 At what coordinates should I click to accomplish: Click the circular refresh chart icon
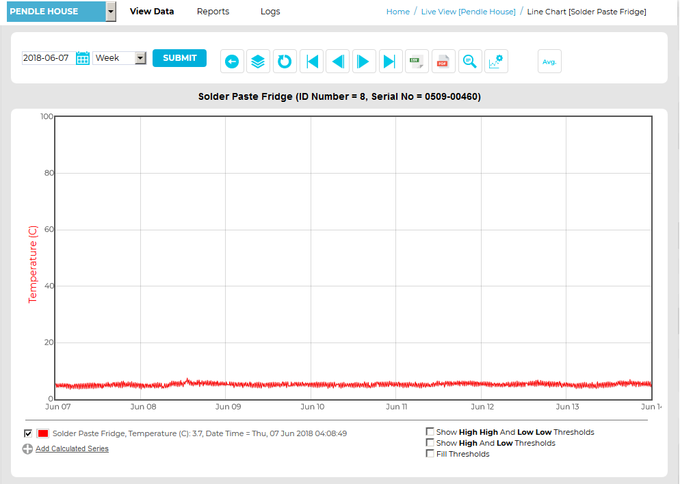coord(285,62)
